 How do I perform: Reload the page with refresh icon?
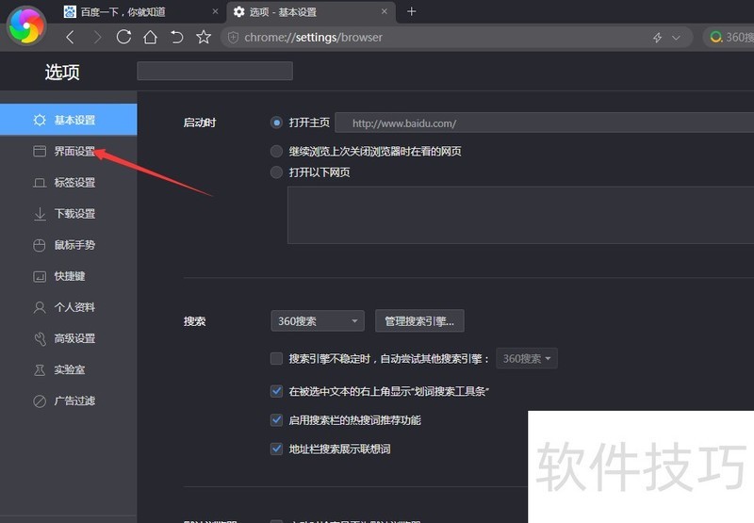[x=123, y=37]
